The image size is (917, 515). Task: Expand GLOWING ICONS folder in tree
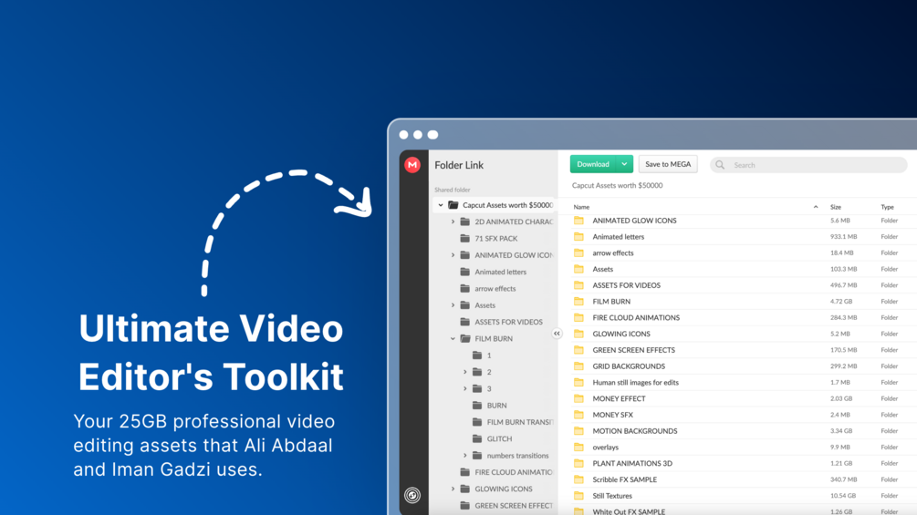(453, 489)
